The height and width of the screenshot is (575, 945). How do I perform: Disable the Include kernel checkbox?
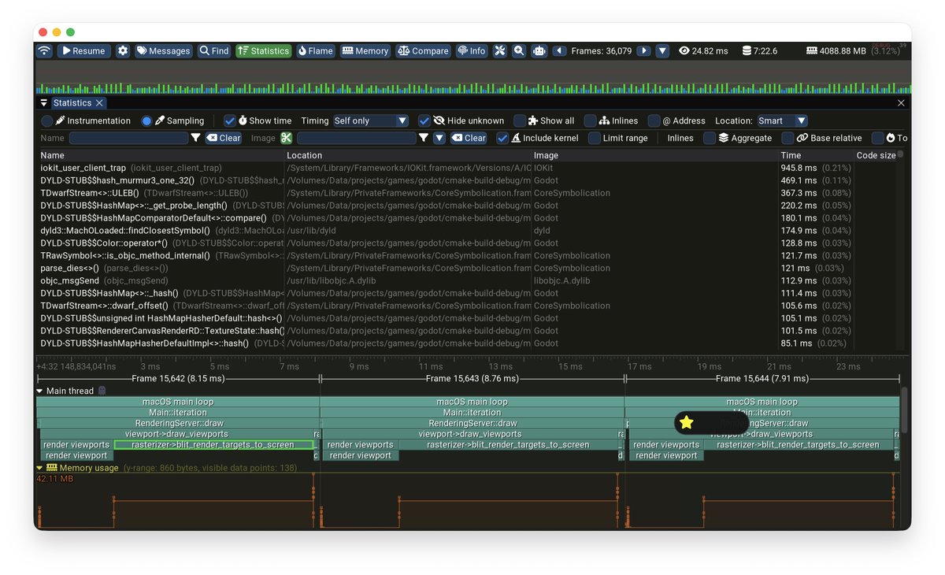click(x=502, y=137)
